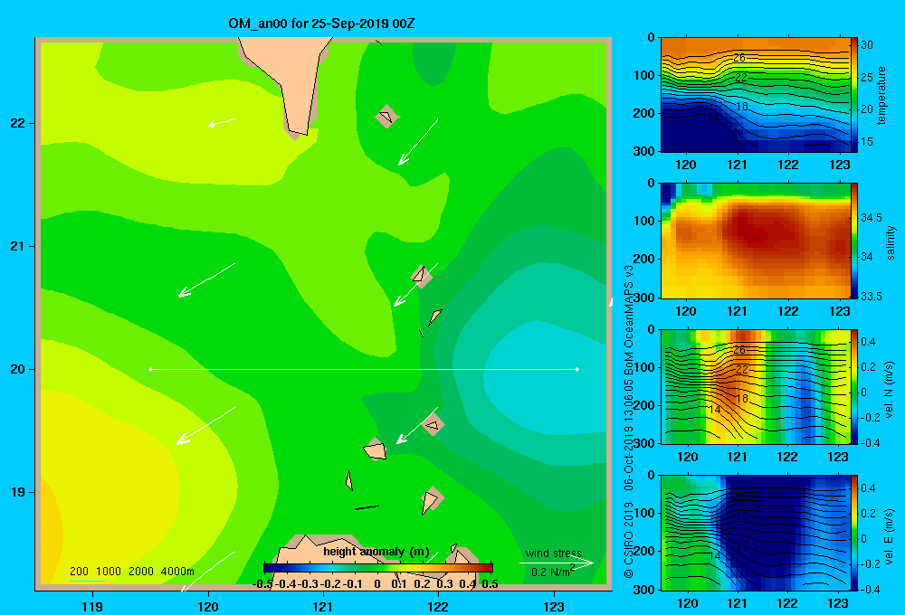Click the 'vel. N (m/s)' axis label
The image size is (905, 615).
pyautogui.click(x=890, y=390)
